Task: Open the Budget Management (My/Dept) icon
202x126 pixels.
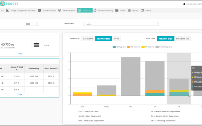Action: 8,10
